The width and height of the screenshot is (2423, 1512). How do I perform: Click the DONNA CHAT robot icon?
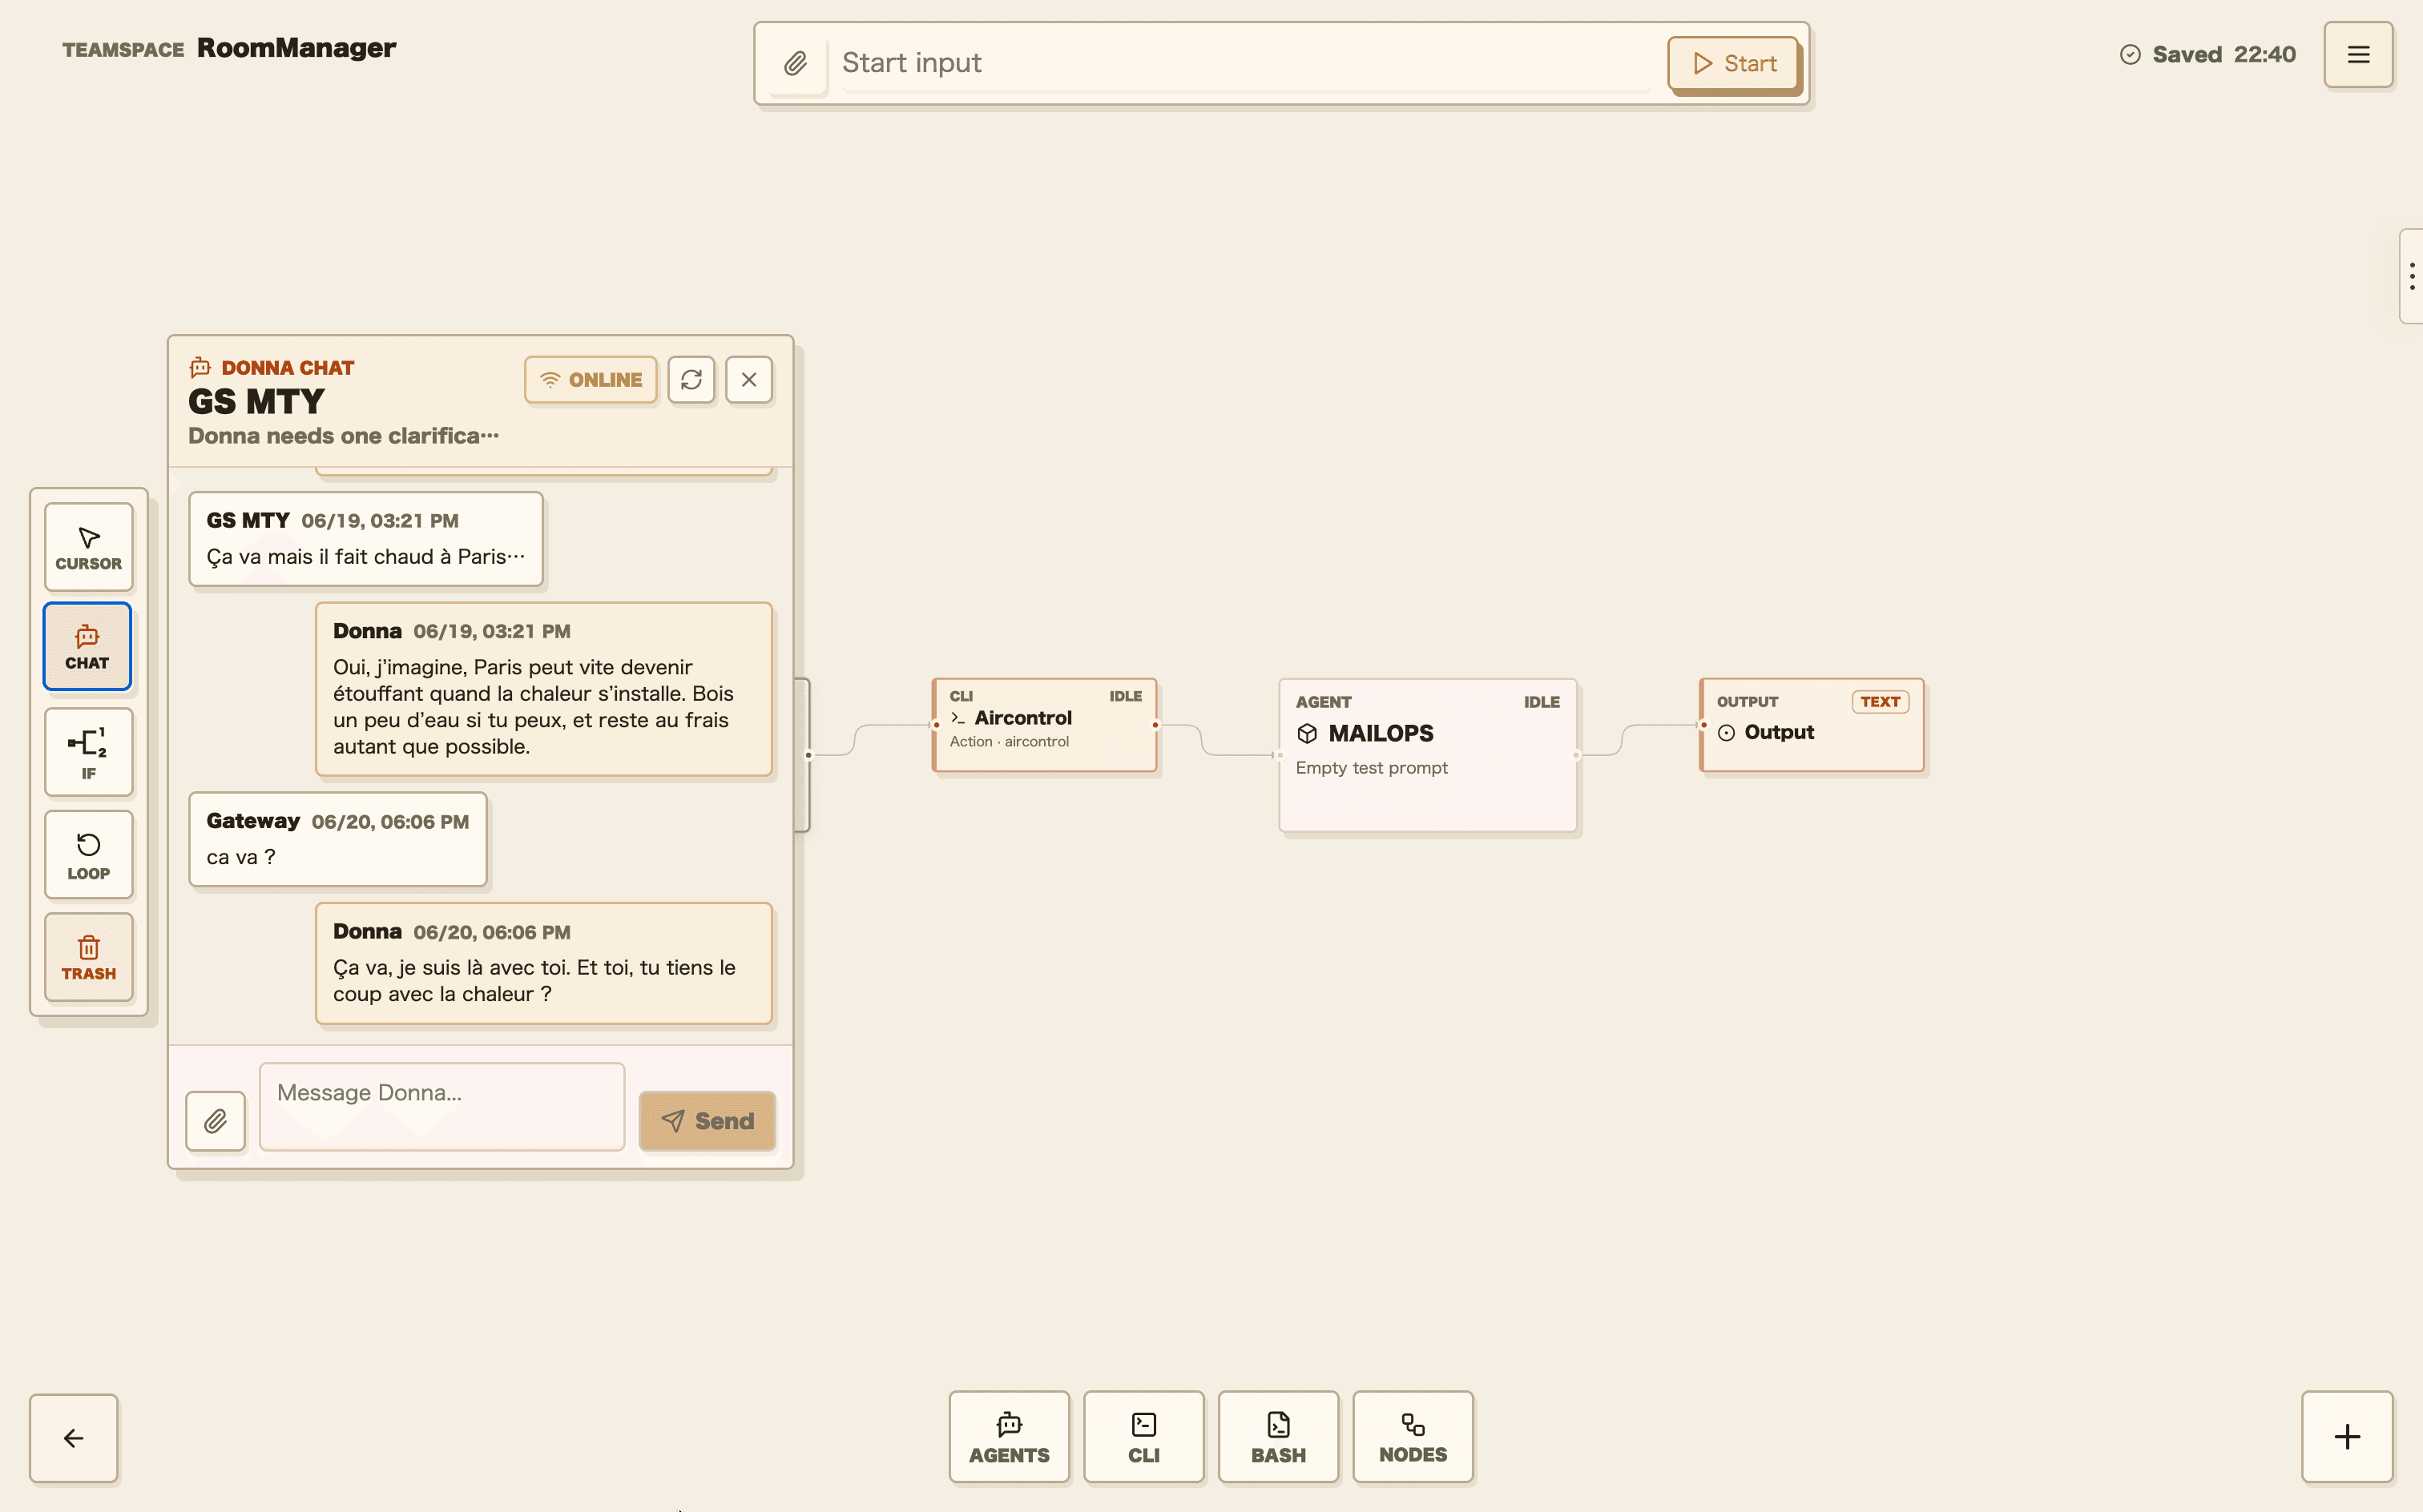200,367
